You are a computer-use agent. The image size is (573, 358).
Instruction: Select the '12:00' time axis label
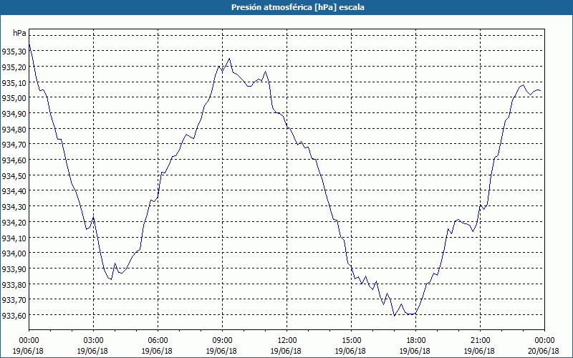coord(287,341)
